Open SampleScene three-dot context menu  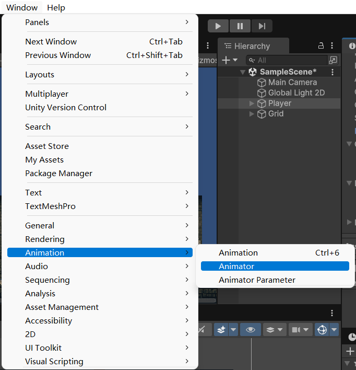pyautogui.click(x=333, y=72)
